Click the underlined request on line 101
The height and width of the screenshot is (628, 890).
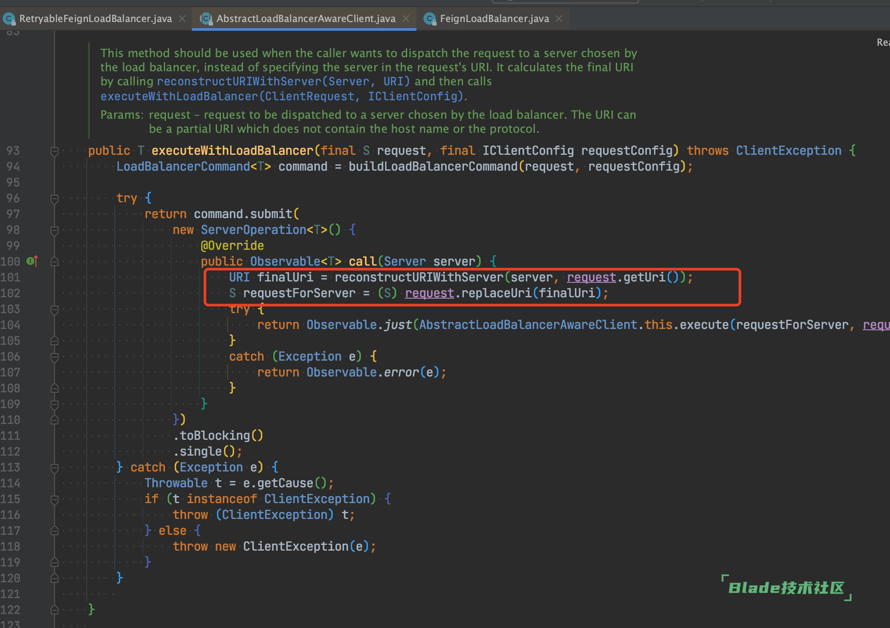592,277
